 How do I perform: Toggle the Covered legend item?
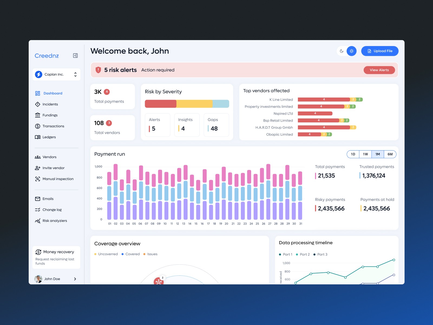pyautogui.click(x=130, y=254)
